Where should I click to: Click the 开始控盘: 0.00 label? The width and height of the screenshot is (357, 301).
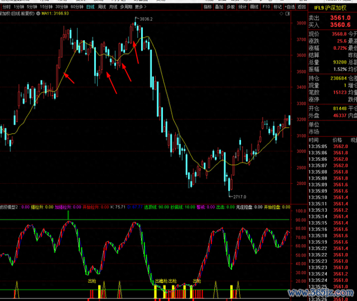tap(277, 207)
